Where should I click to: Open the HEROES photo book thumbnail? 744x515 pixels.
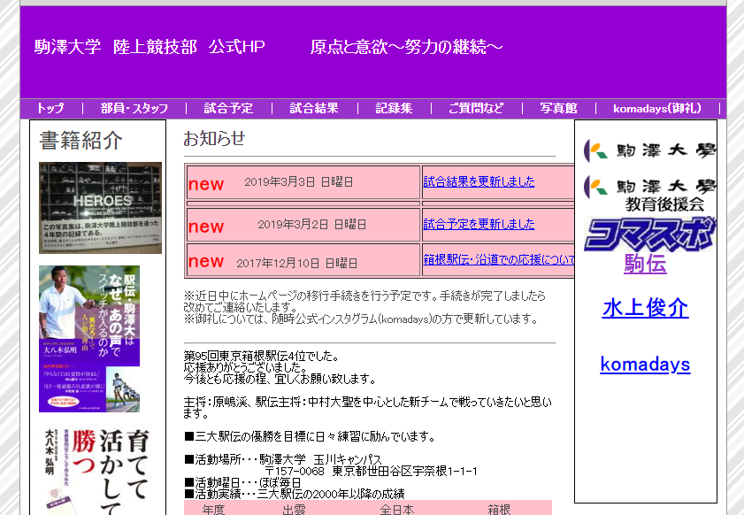tap(100, 208)
